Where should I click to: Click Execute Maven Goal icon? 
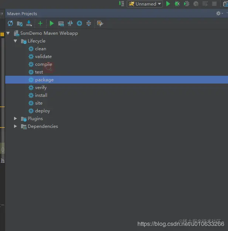click(x=61, y=24)
